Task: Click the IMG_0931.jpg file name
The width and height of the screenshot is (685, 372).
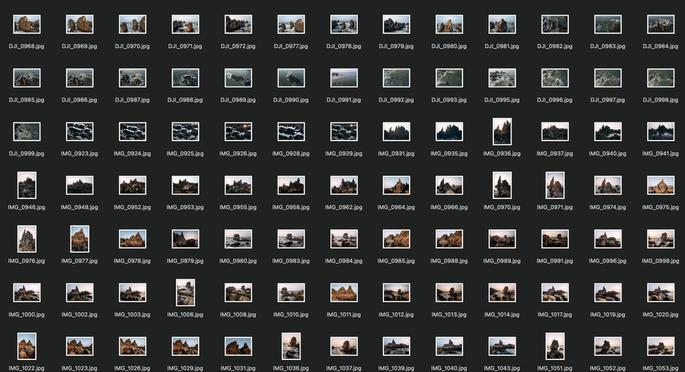Action: 397,154
